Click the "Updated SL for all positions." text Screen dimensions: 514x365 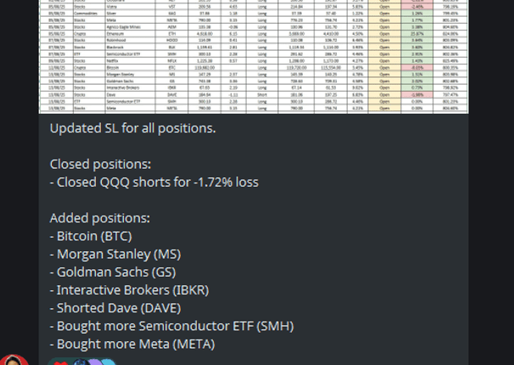[x=133, y=128]
